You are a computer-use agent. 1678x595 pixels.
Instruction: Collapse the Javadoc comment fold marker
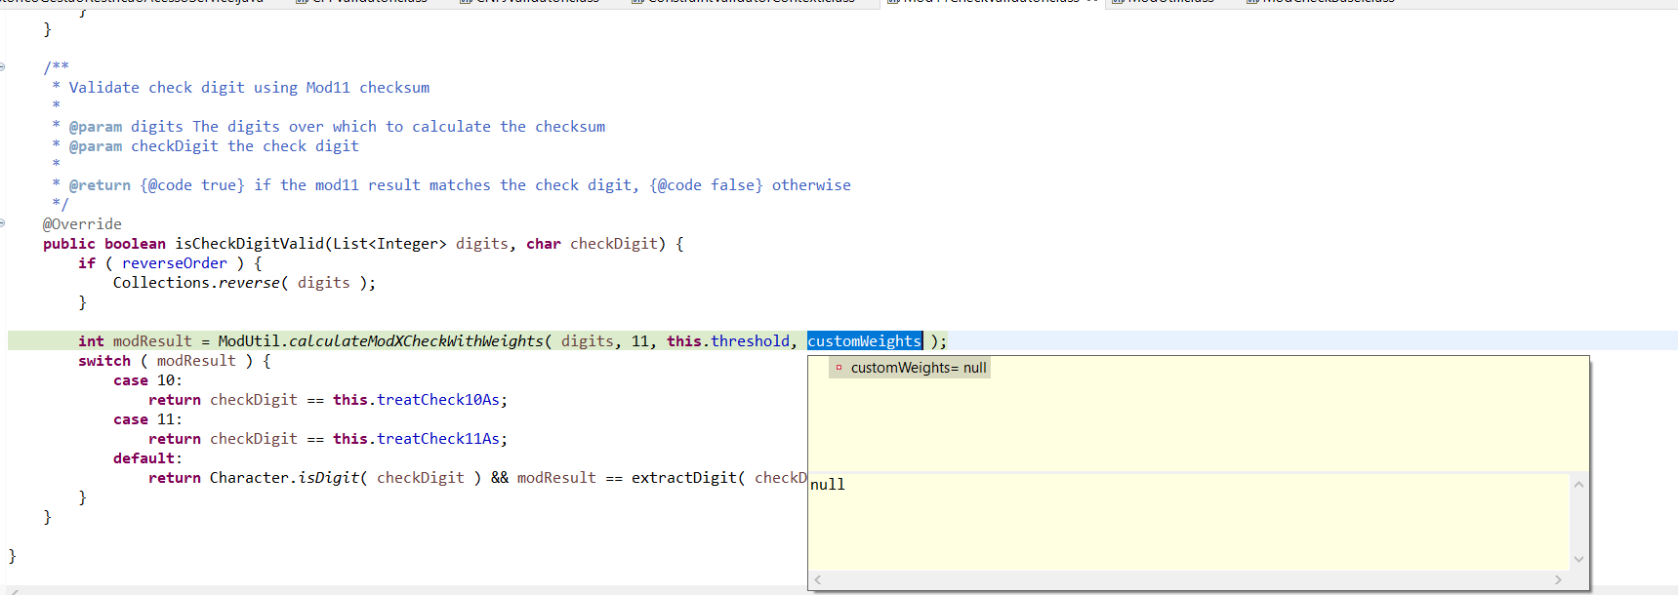(x=2, y=67)
